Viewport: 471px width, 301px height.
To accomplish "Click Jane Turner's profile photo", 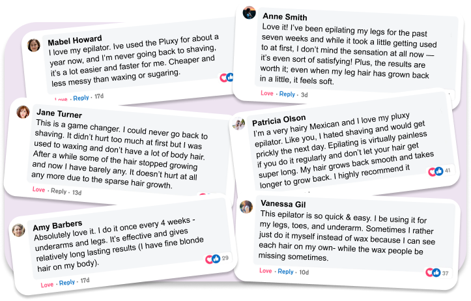I will [24, 111].
